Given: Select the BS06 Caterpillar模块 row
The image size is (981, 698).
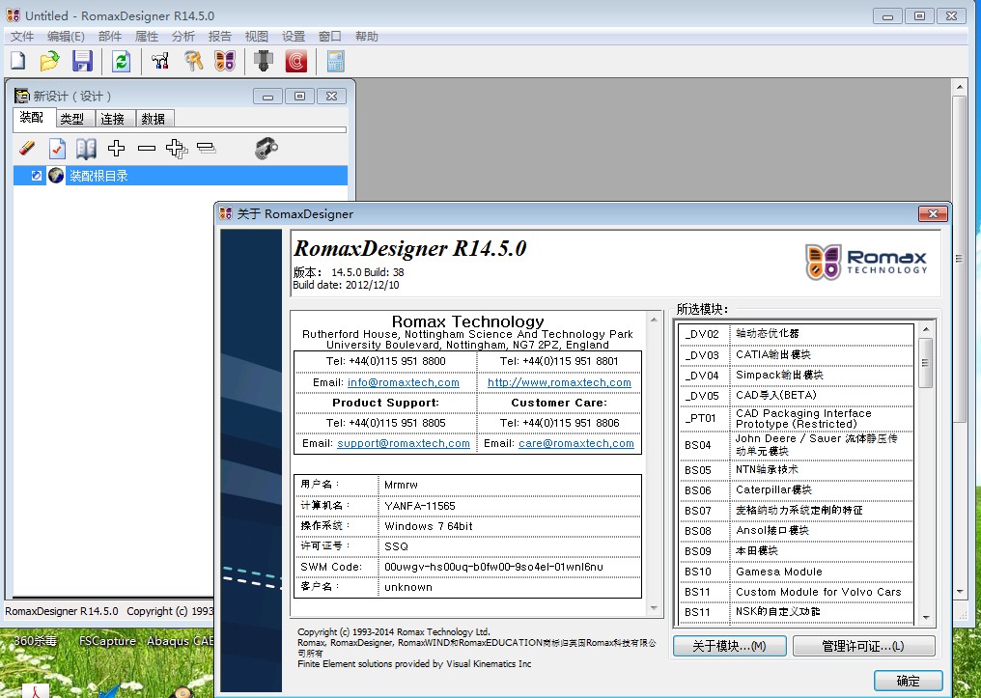Looking at the screenshot, I should [x=796, y=490].
